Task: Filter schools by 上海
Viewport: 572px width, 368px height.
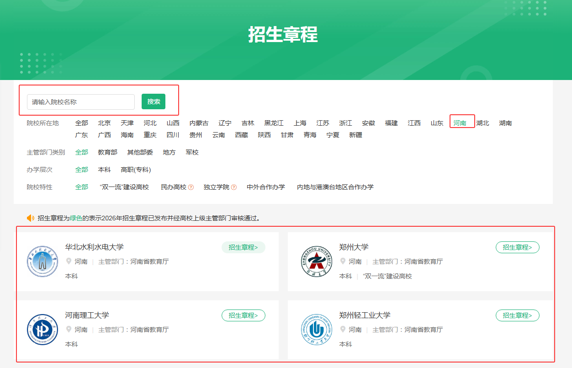Action: pos(300,123)
